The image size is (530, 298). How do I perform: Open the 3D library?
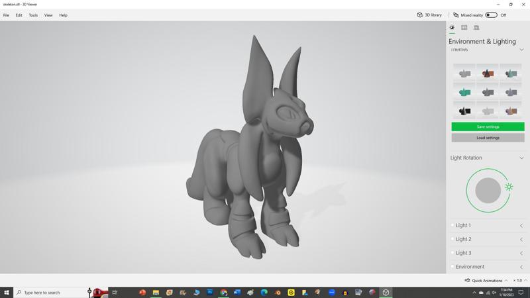[x=429, y=15]
